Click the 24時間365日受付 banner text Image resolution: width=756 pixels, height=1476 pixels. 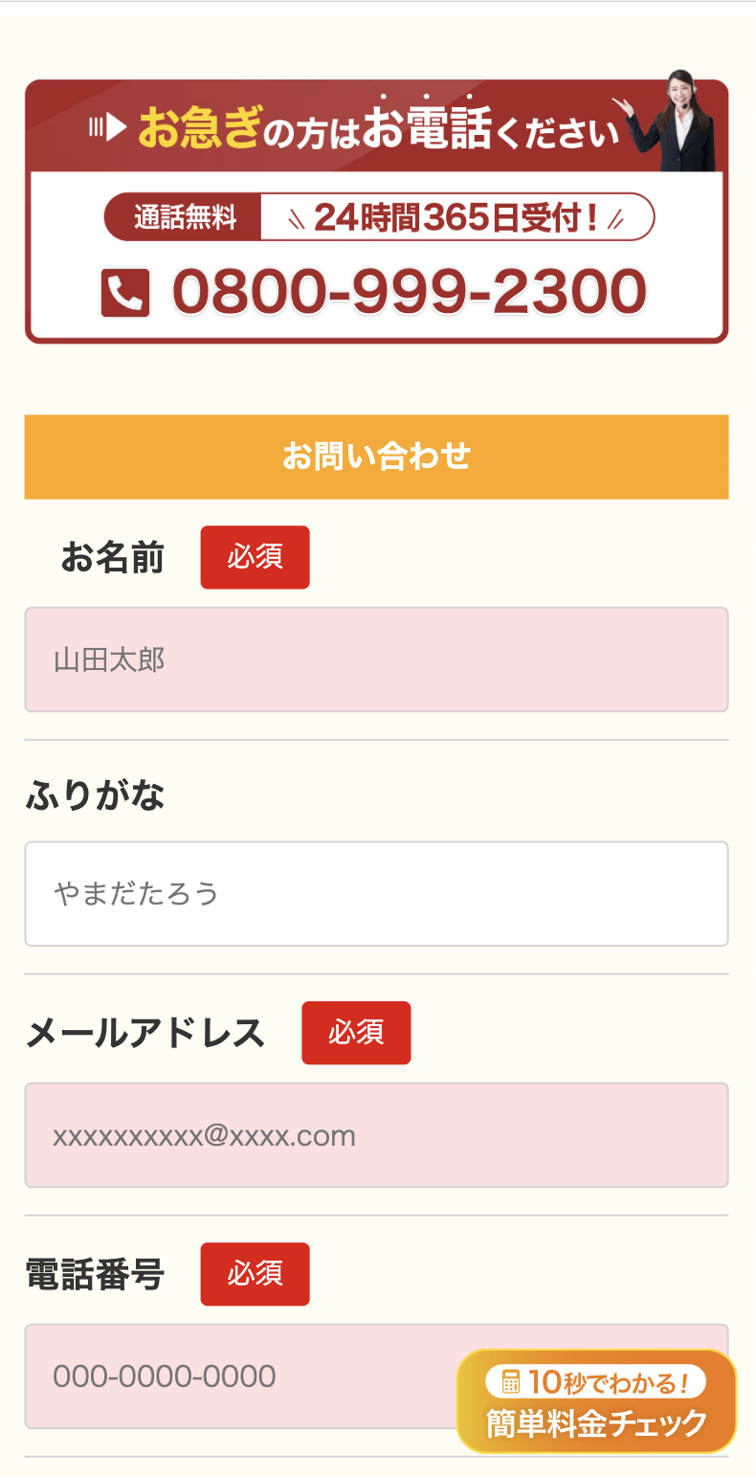click(x=457, y=218)
